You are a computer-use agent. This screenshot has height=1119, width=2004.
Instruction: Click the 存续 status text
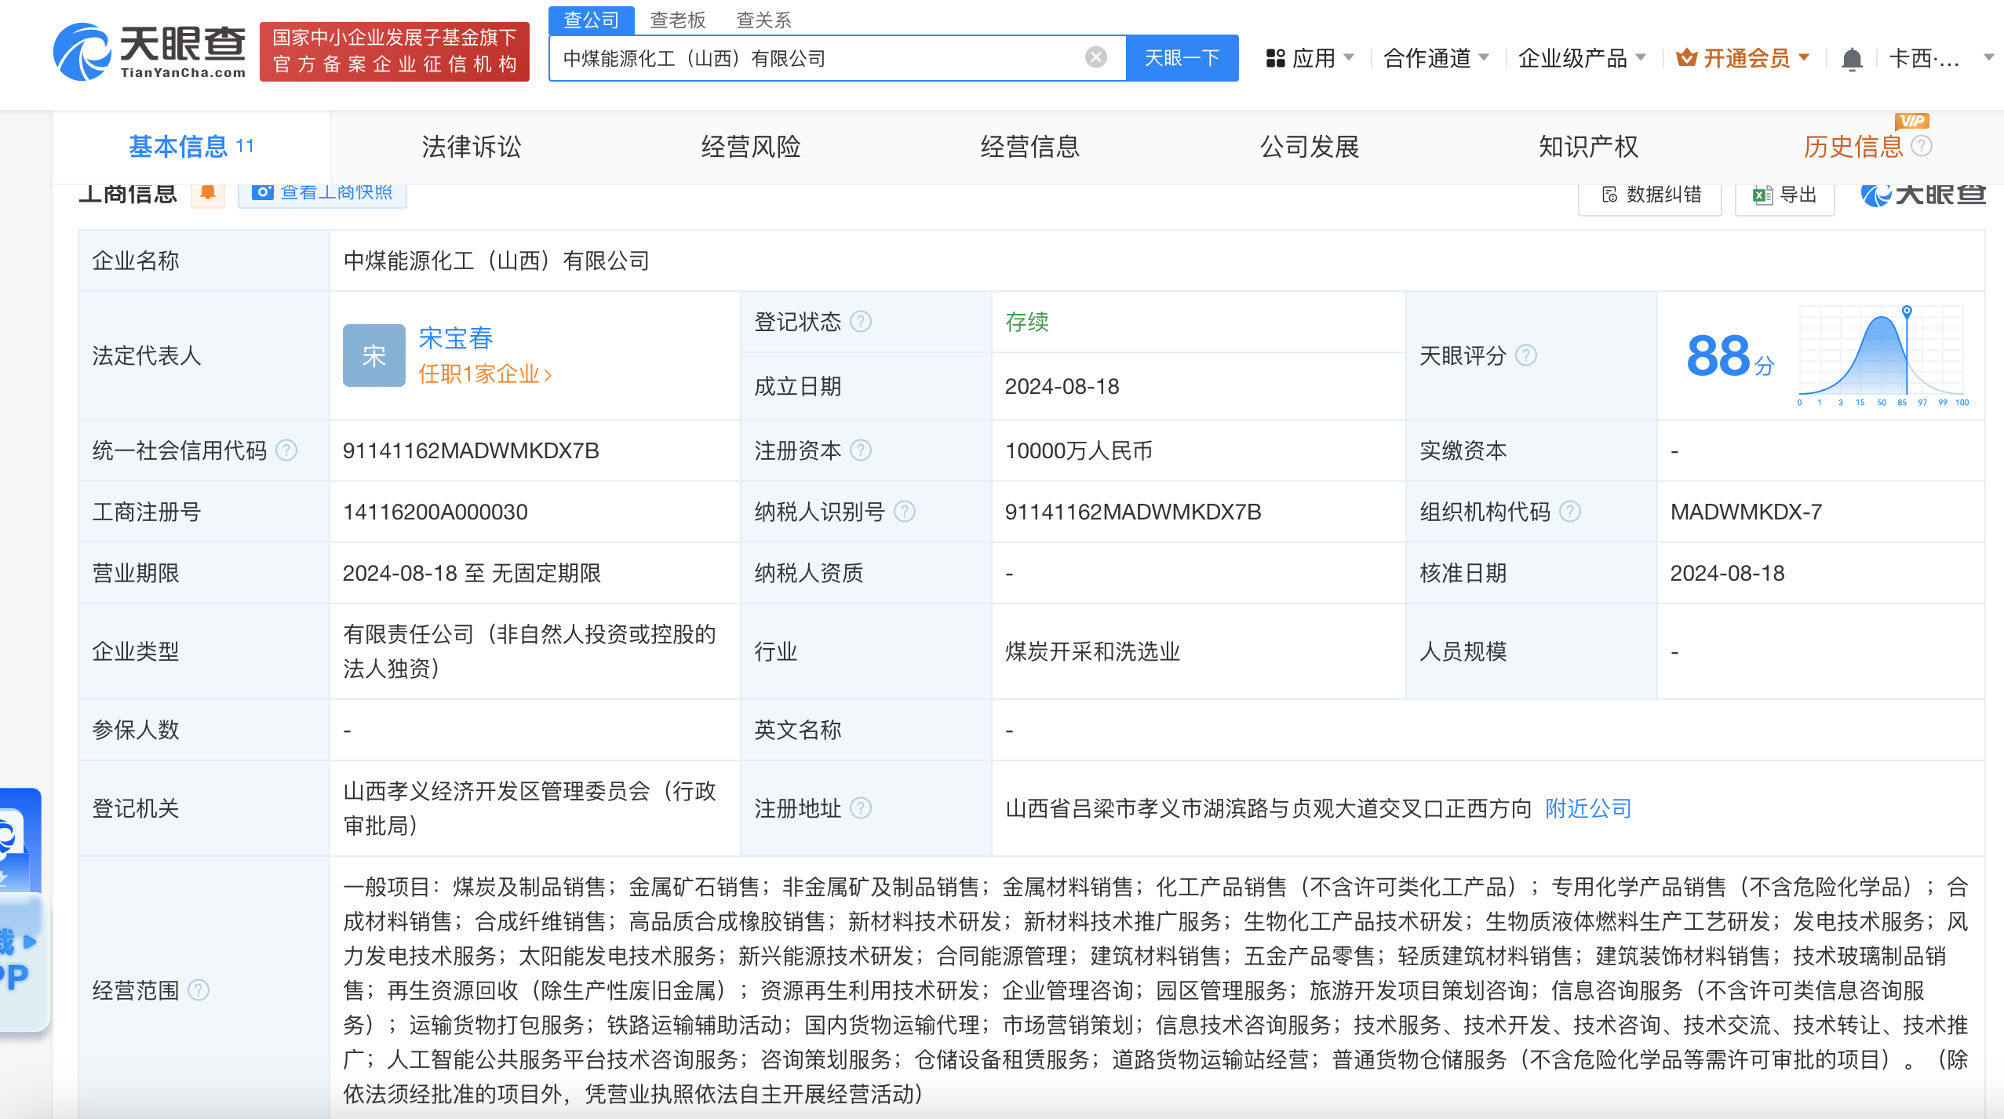[1026, 322]
